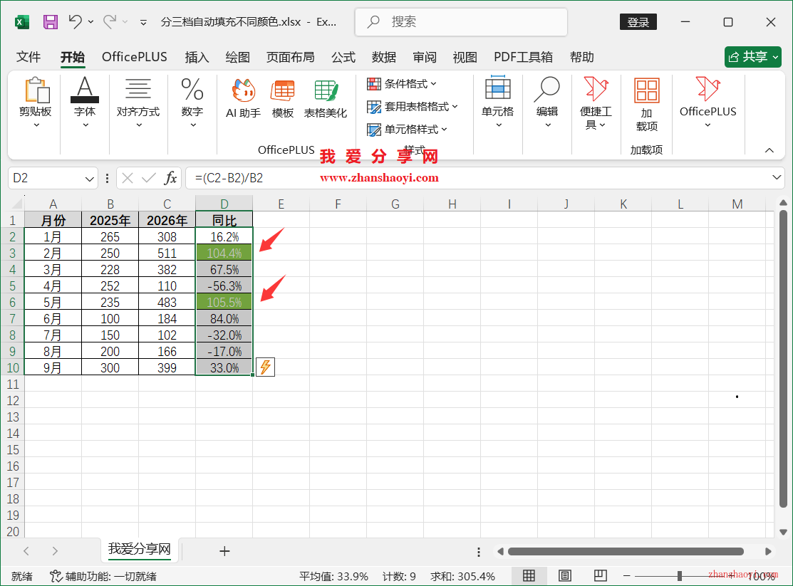Switch to the 数据 Data tab

(384, 57)
